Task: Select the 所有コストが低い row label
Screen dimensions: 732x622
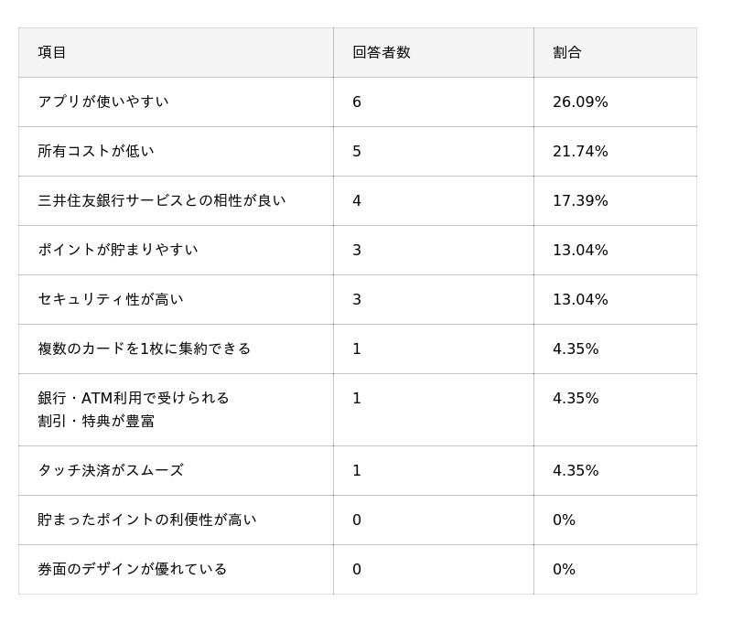Action: coord(96,151)
